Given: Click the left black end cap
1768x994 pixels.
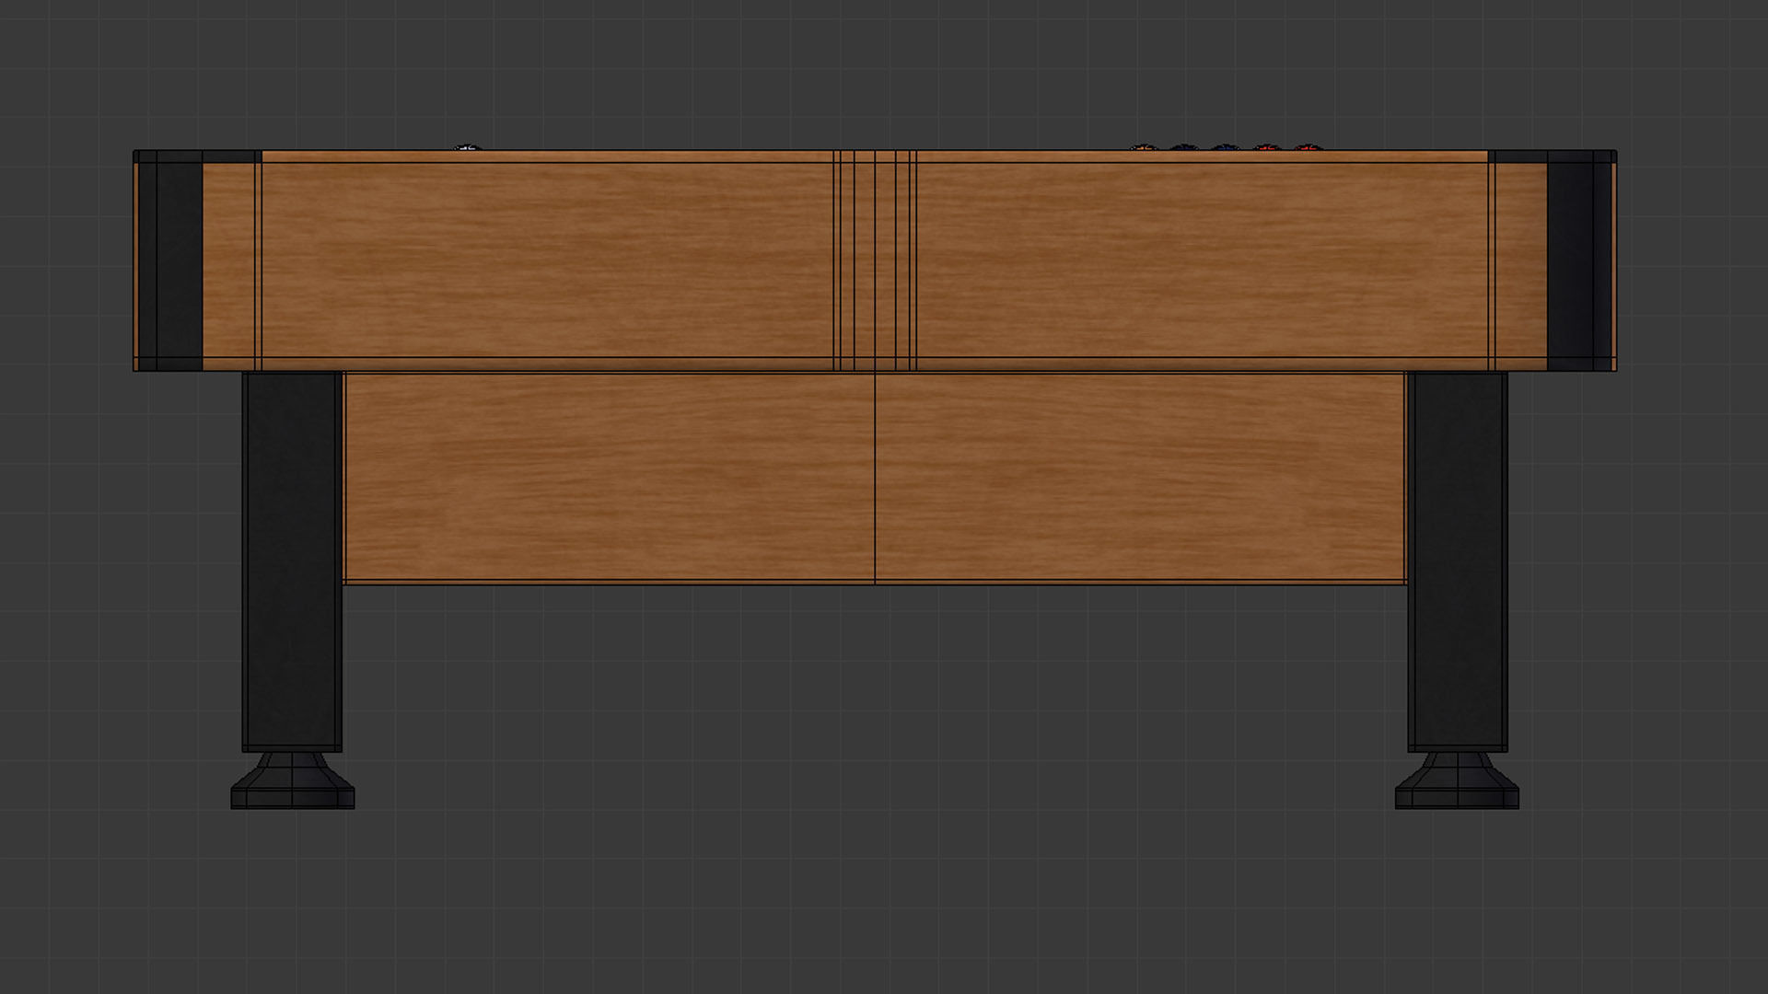Looking at the screenshot, I should (x=169, y=260).
